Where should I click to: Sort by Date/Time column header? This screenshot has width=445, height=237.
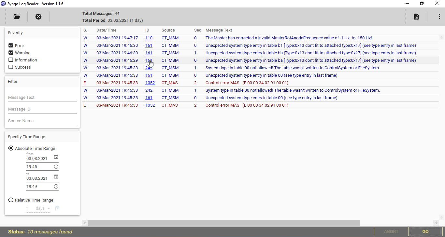pyautogui.click(x=106, y=30)
